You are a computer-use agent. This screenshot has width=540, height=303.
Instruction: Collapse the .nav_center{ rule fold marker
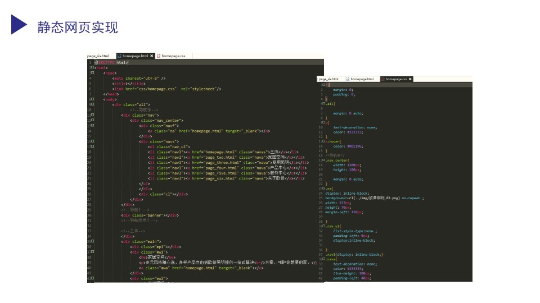coord(324,160)
